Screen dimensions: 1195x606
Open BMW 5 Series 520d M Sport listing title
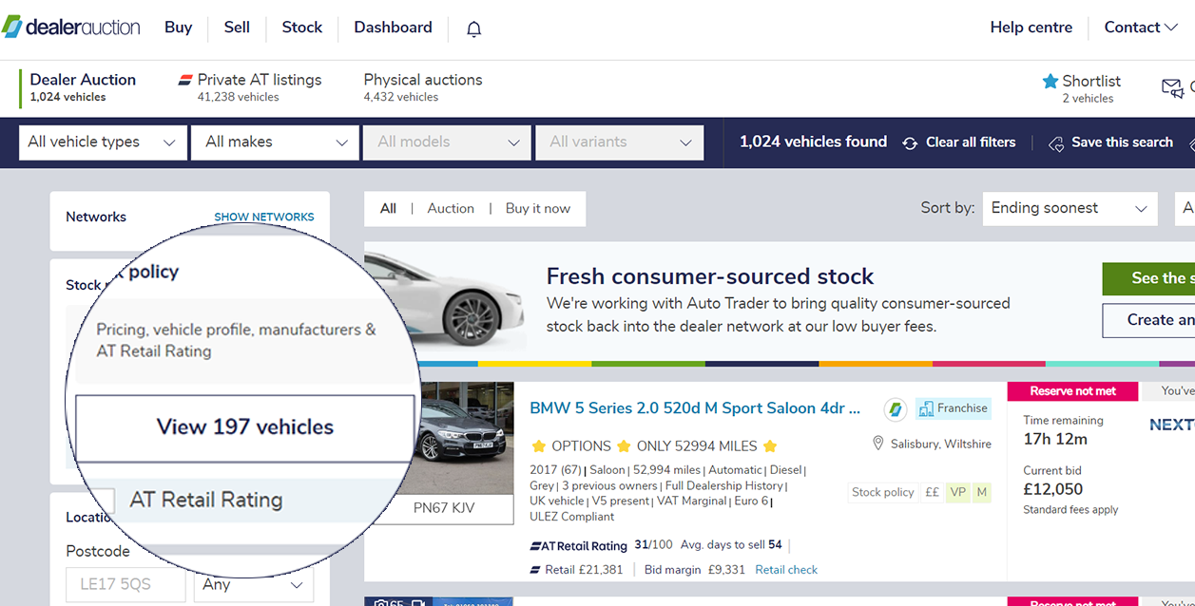[x=695, y=408]
